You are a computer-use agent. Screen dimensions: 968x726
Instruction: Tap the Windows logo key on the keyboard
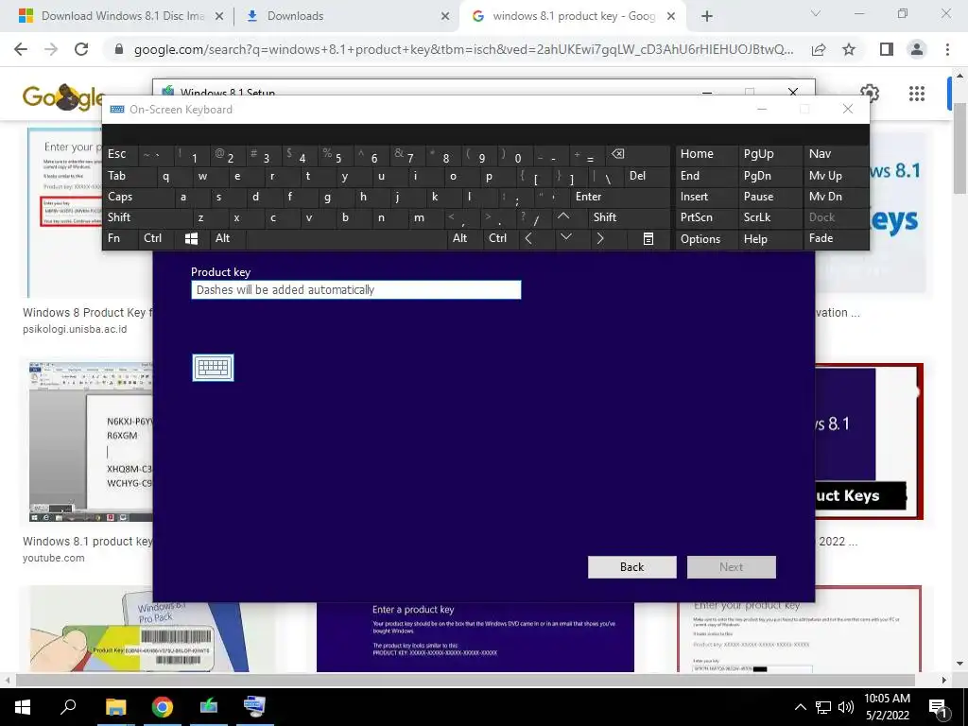click(x=192, y=239)
